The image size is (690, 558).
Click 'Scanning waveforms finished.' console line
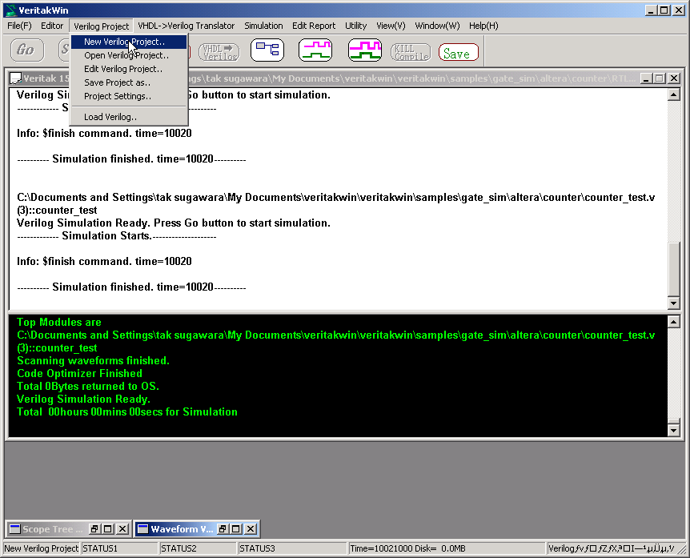[x=94, y=361]
